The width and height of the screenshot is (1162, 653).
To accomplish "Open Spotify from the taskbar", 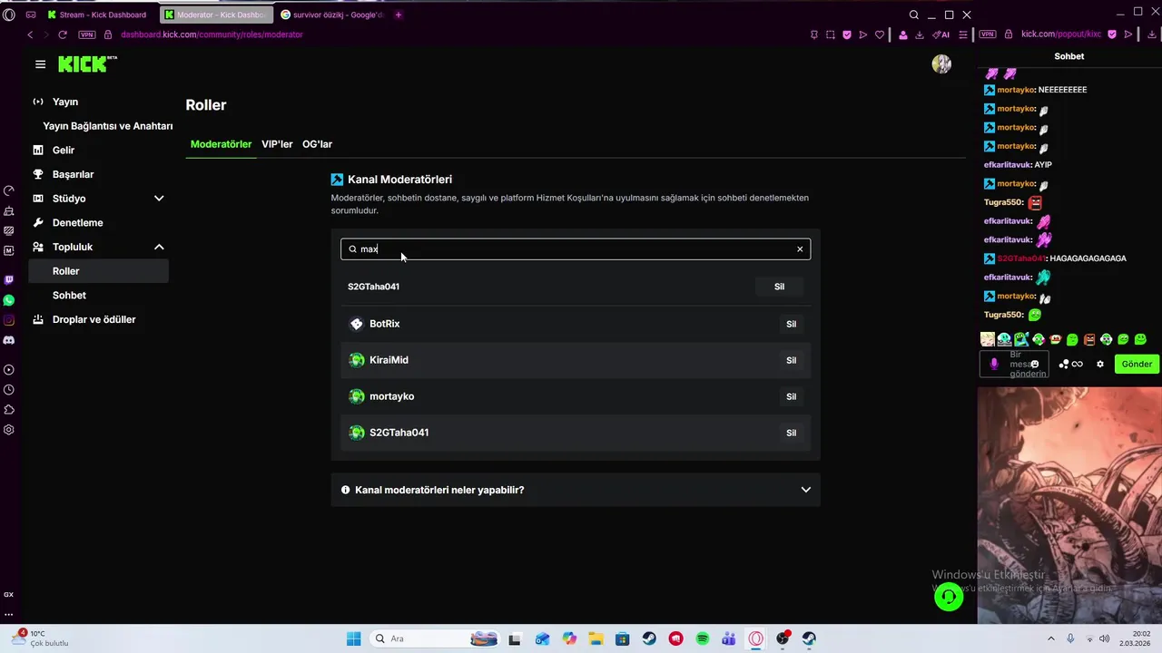I will click(703, 638).
